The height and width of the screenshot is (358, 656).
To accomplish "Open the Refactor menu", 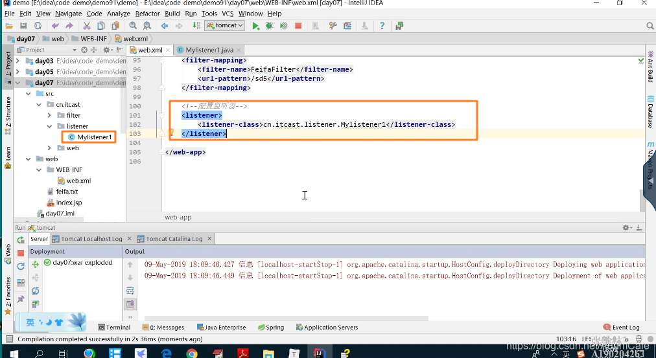I will pos(147,14).
